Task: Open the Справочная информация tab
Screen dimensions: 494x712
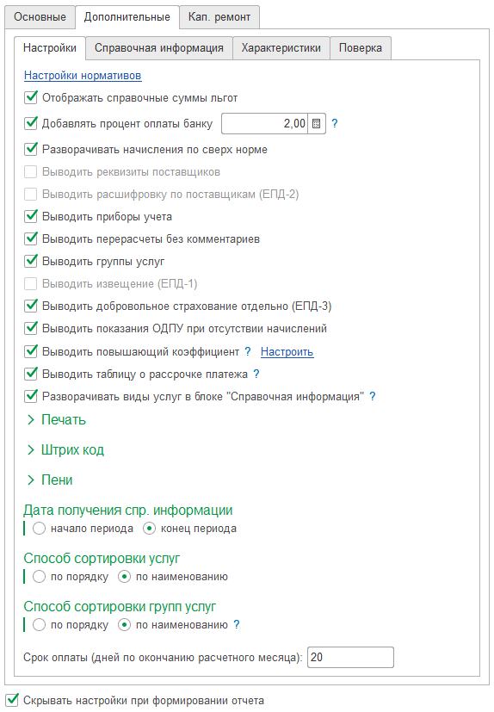Action: coord(159,48)
